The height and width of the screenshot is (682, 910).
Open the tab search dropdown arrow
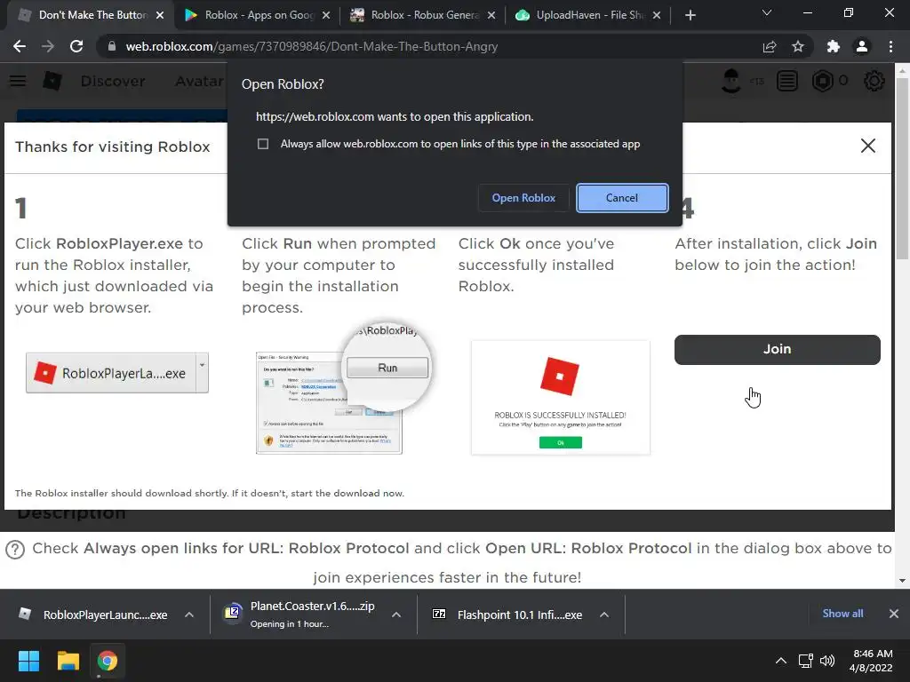pos(767,12)
